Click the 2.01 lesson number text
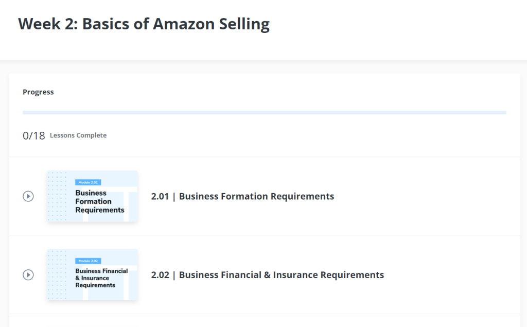 160,196
